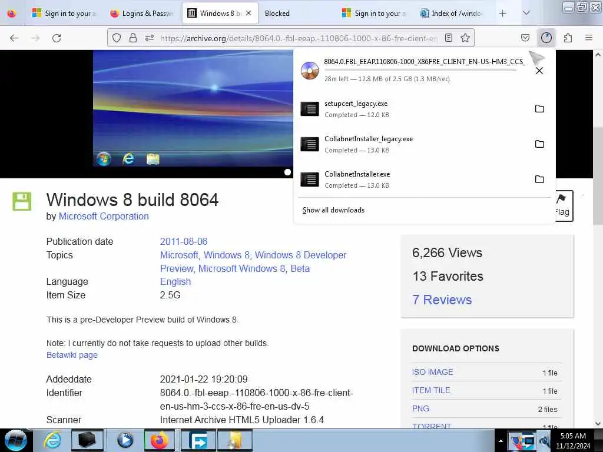
Task: Click the 2011-08-06 publication date link
Action: tap(184, 241)
